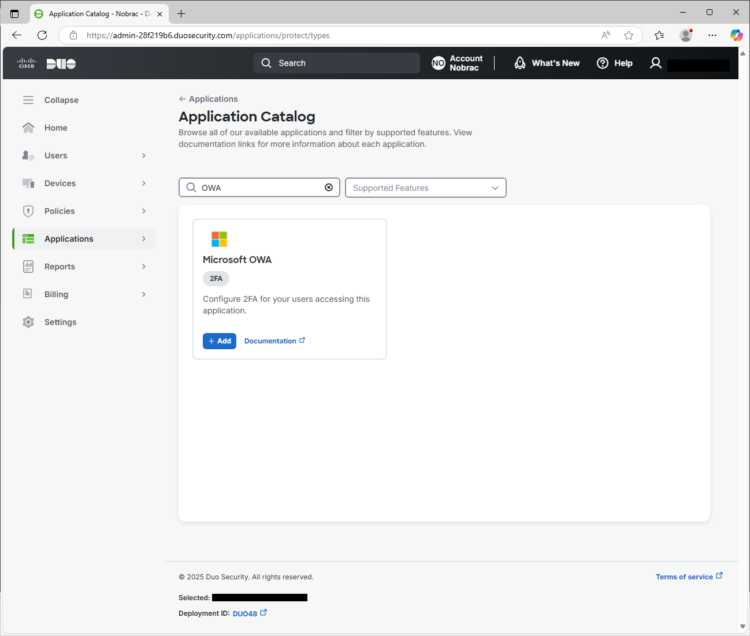Select the Application Catalog browser tab

coord(99,13)
